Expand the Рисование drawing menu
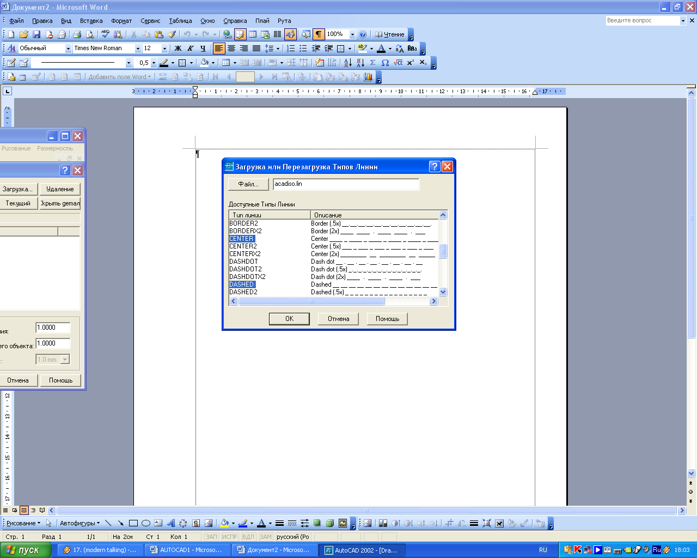Screen dimensions: 697x558 point(23,523)
